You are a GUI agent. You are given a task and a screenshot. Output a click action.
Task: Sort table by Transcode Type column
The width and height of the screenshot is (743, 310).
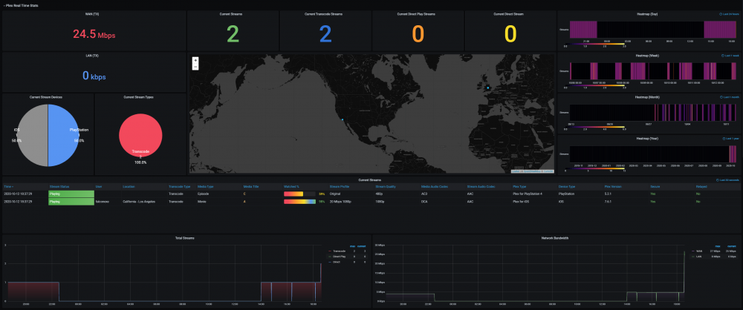point(180,186)
